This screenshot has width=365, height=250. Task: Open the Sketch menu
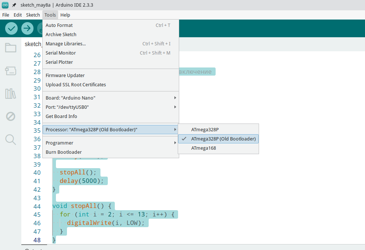click(x=33, y=15)
